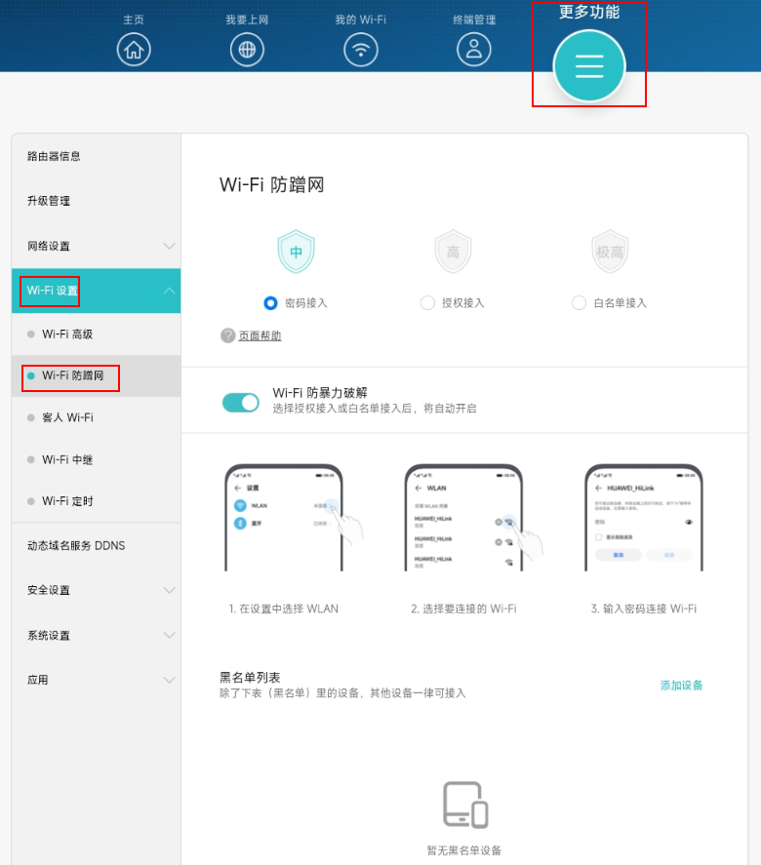Select the 高 security level shield icon
761x865 pixels.
point(453,252)
